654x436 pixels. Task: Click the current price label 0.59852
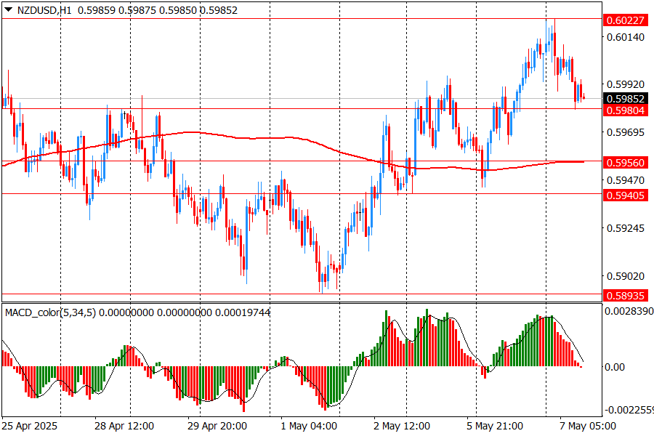623,99
